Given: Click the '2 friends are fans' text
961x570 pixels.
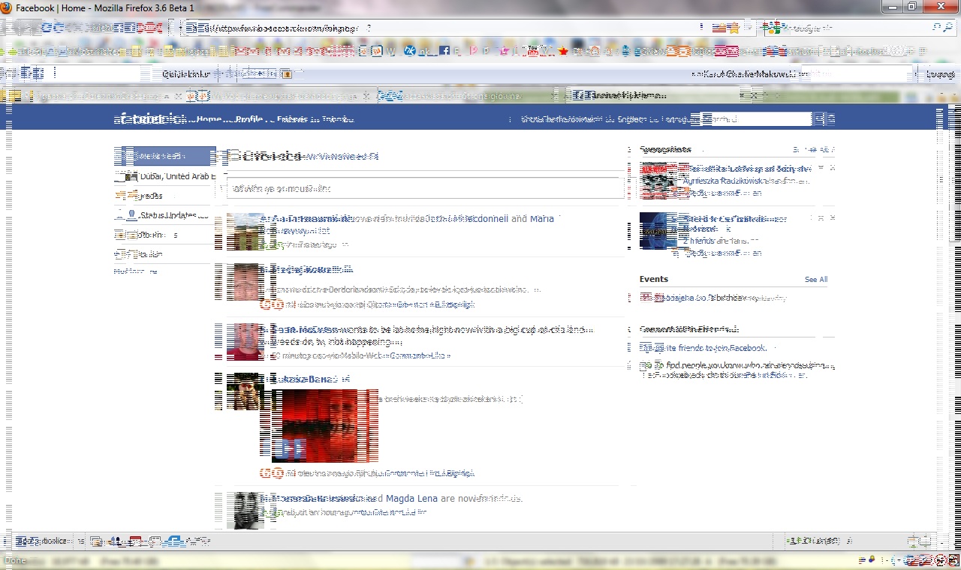Looking at the screenshot, I should coord(721,241).
